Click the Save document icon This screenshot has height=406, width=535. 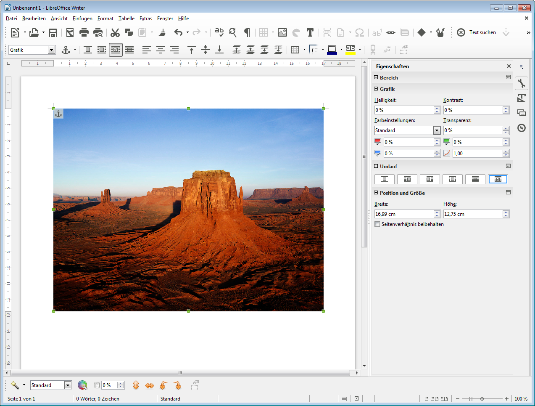pyautogui.click(x=53, y=33)
